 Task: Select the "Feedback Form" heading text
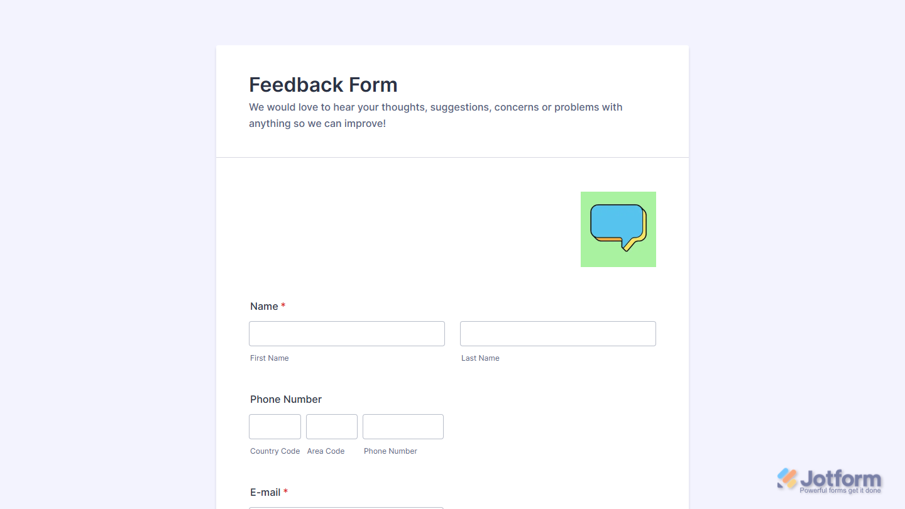(323, 84)
